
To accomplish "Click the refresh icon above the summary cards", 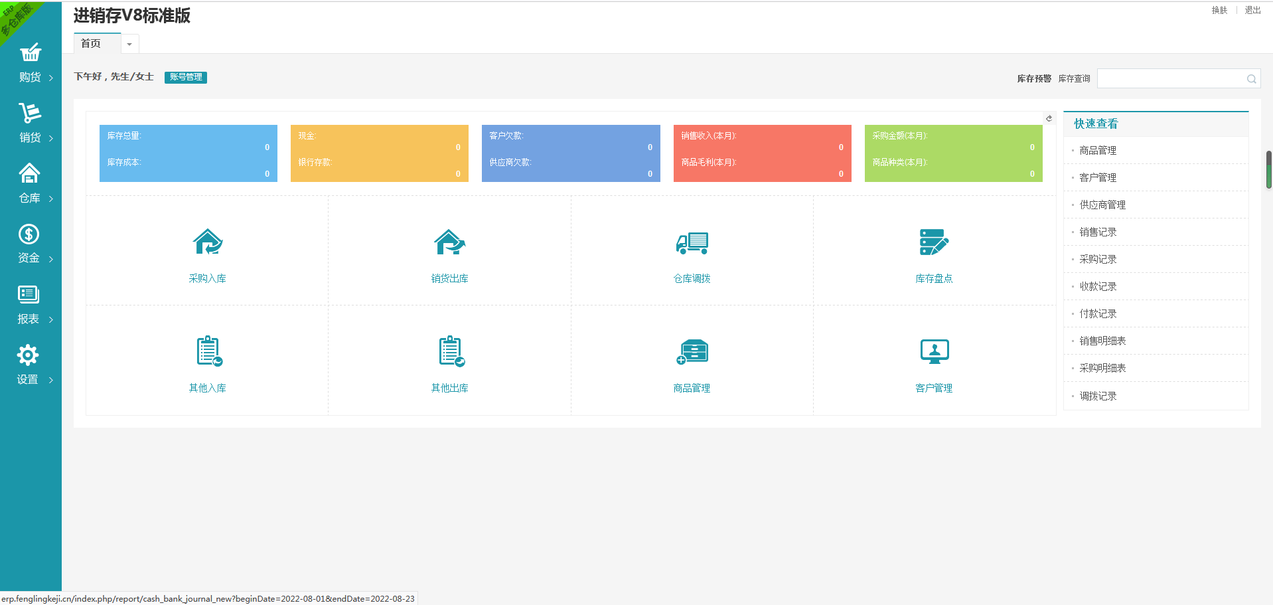I will click(x=1049, y=118).
